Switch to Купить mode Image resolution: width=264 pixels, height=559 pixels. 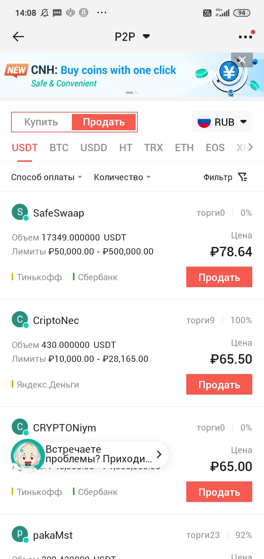[x=41, y=122]
